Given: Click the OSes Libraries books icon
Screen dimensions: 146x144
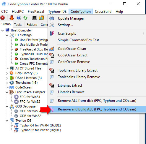Looking at the screenshot, I should tap(12, 78).
